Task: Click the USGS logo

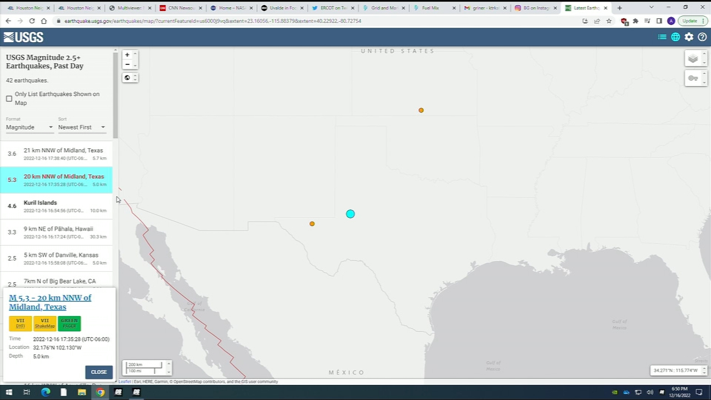Action: click(23, 37)
